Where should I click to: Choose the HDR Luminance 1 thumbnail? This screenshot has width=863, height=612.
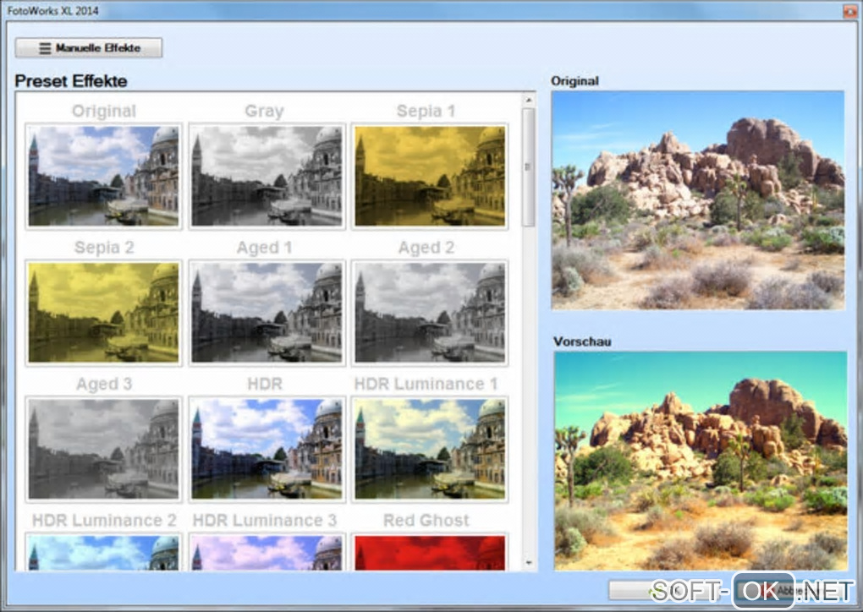coord(430,449)
